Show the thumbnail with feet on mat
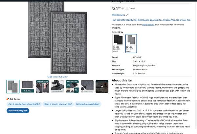 [57, 86]
